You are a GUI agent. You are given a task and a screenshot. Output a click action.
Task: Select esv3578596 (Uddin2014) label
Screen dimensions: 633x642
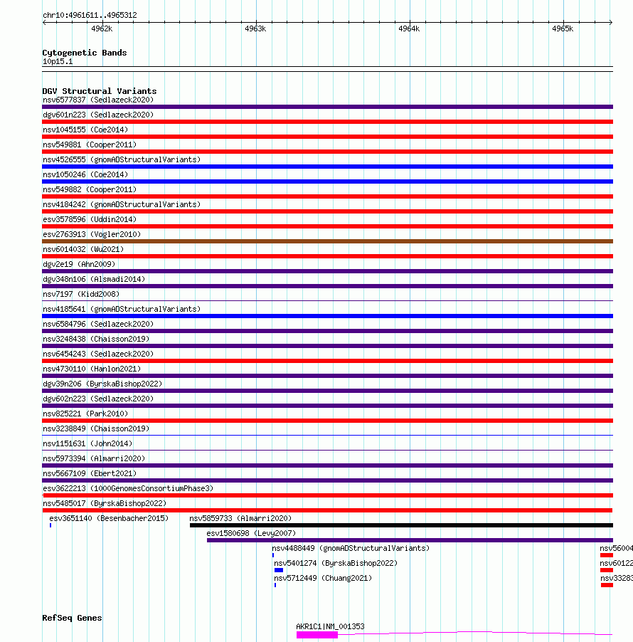coord(90,219)
